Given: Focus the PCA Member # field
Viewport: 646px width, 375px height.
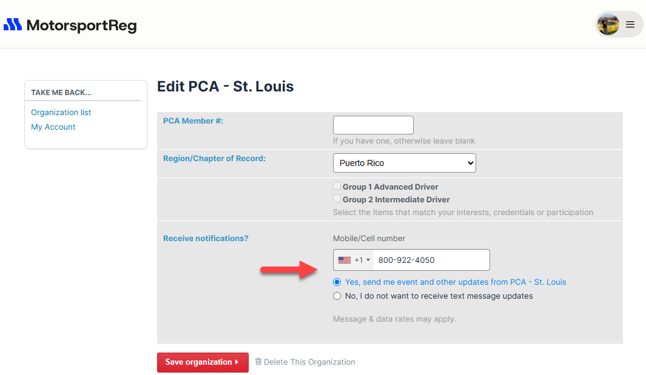Looking at the screenshot, I should click(373, 125).
